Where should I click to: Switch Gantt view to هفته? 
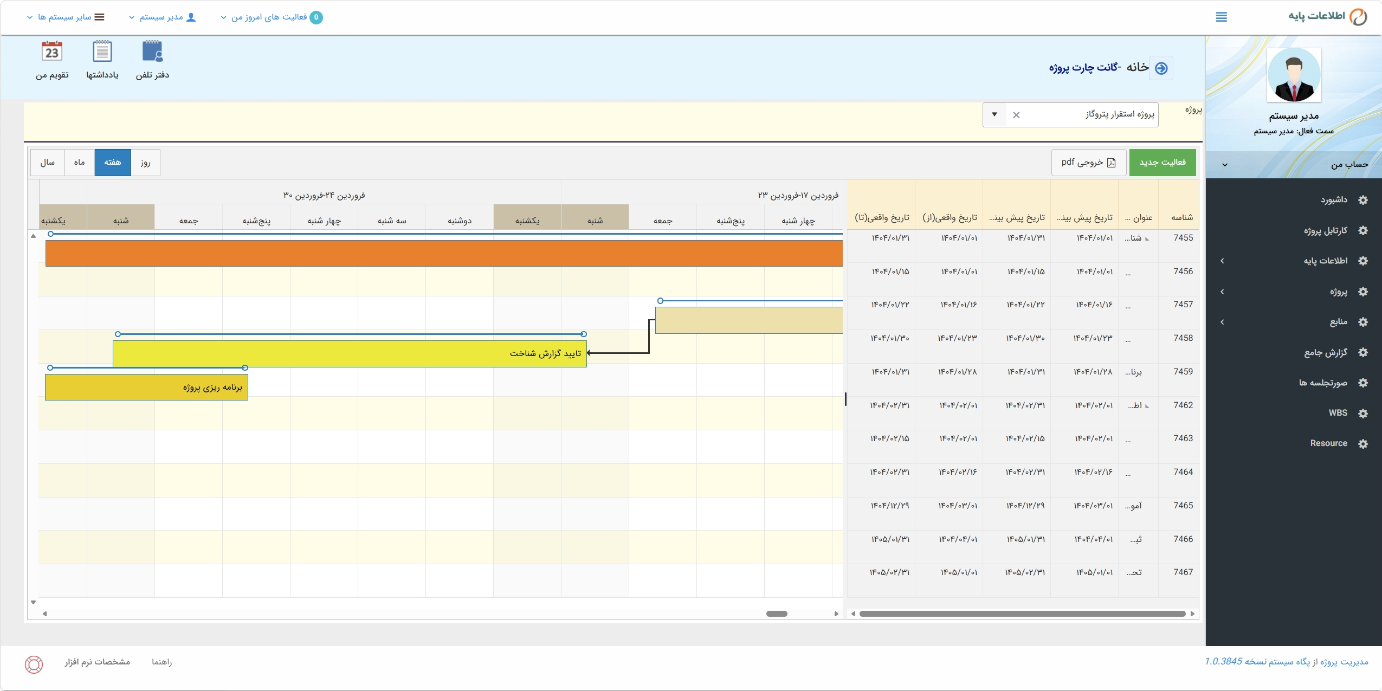pos(113,163)
